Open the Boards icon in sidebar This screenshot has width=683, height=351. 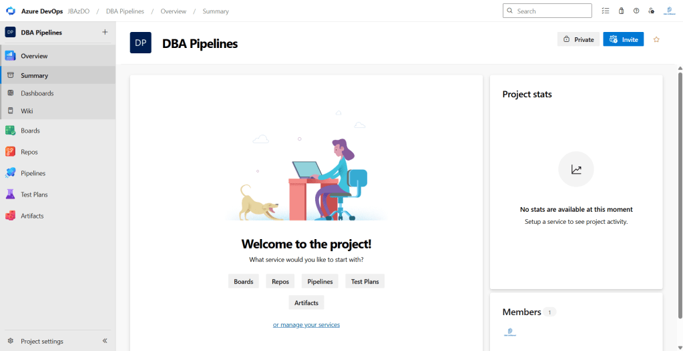tap(11, 131)
